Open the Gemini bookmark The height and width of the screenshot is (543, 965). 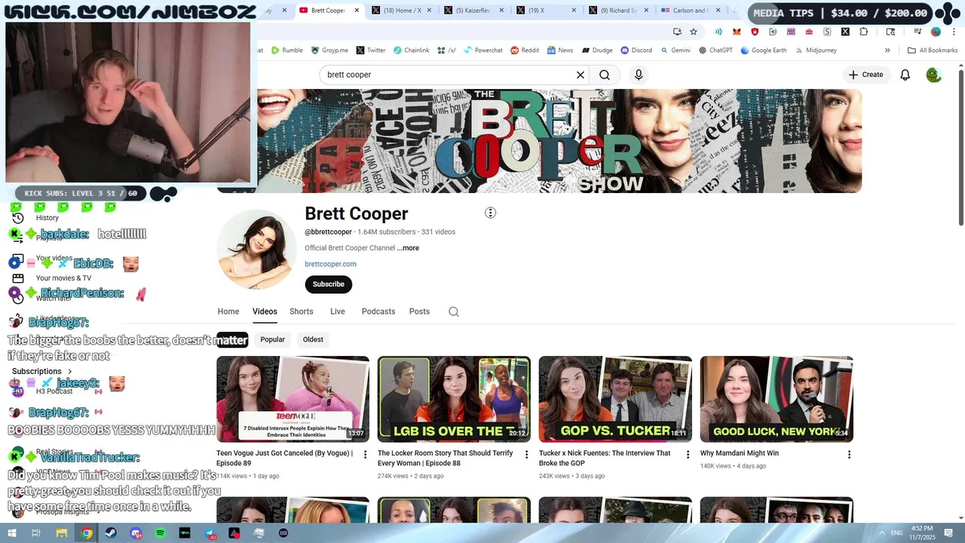click(675, 51)
